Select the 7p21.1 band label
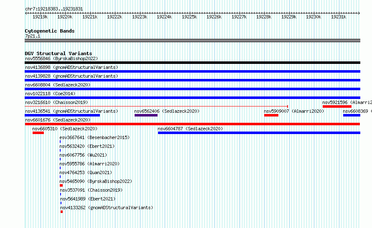Screen dimensions: 372x228 (33, 36)
